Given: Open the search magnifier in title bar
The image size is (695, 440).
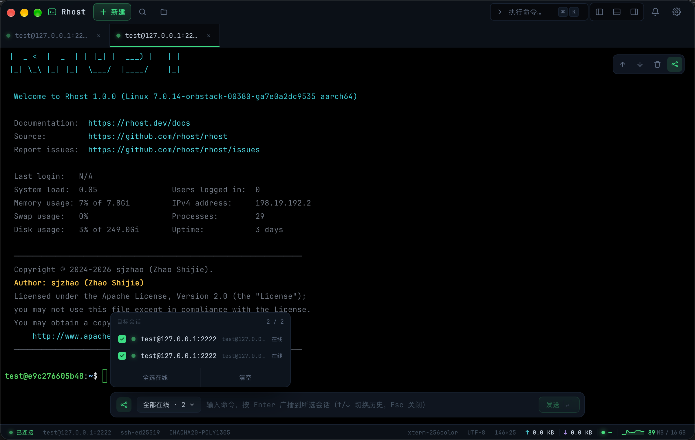Looking at the screenshot, I should pos(142,12).
